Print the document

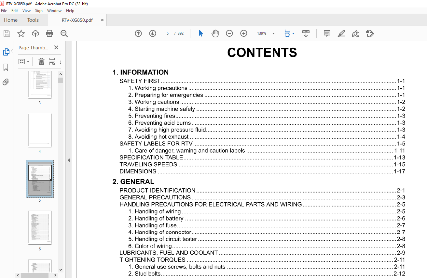49,33
